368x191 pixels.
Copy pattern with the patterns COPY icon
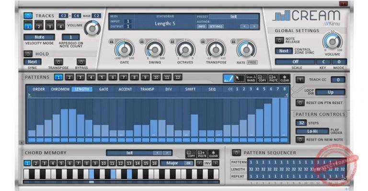[262, 78]
